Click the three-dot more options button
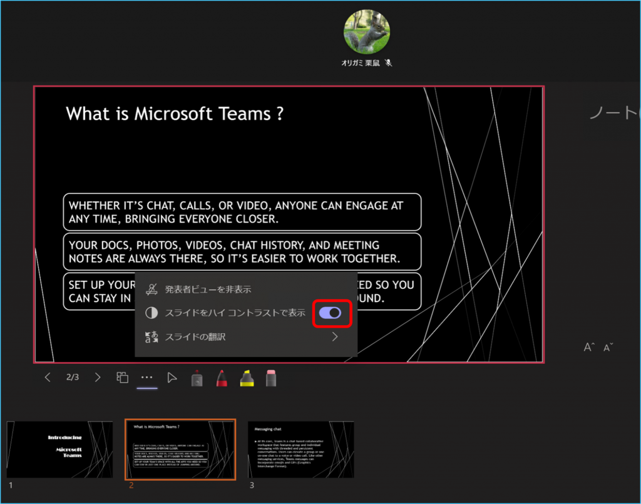Image resolution: width=641 pixels, height=504 pixels. click(x=147, y=378)
